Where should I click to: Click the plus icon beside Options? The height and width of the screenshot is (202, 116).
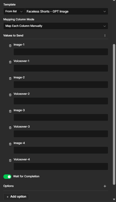pyautogui.click(x=105, y=186)
